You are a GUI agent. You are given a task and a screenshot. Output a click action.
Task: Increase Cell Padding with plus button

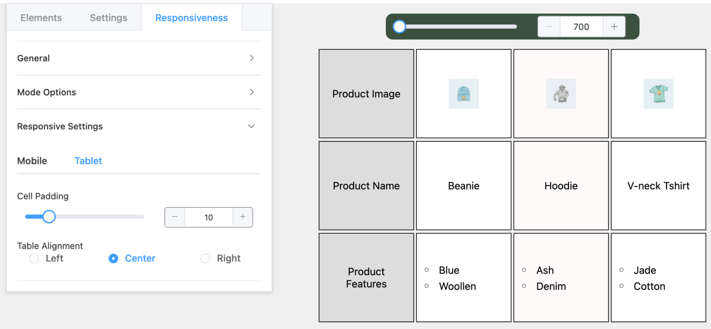click(x=243, y=217)
